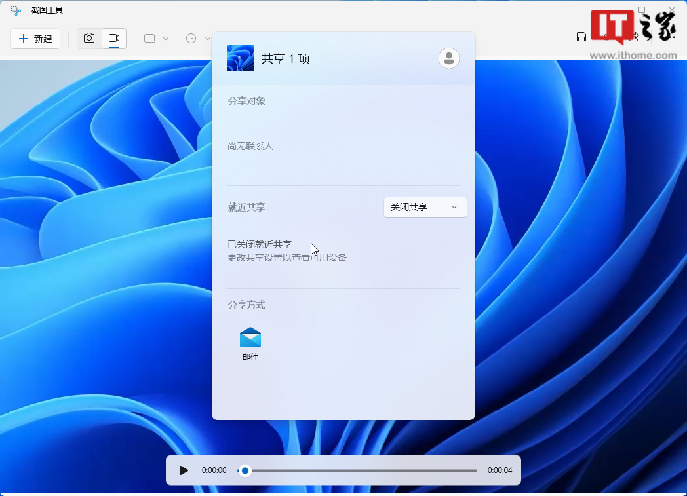Click the 尚无联系人 text
The width and height of the screenshot is (687, 496).
pyautogui.click(x=250, y=146)
